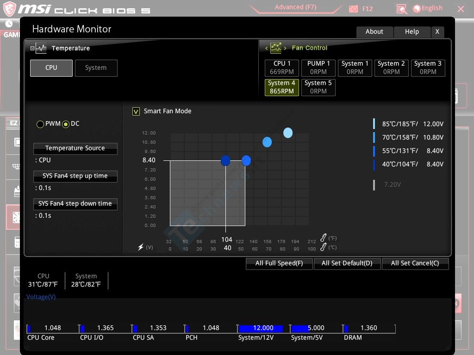The width and height of the screenshot is (474, 355).
Task: Click the Fan Control chart icon
Action: tap(276, 48)
